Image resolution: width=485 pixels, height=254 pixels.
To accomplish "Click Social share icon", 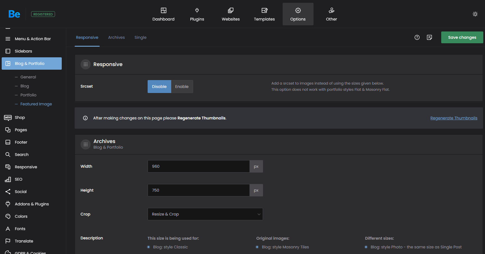I will coord(8,192).
